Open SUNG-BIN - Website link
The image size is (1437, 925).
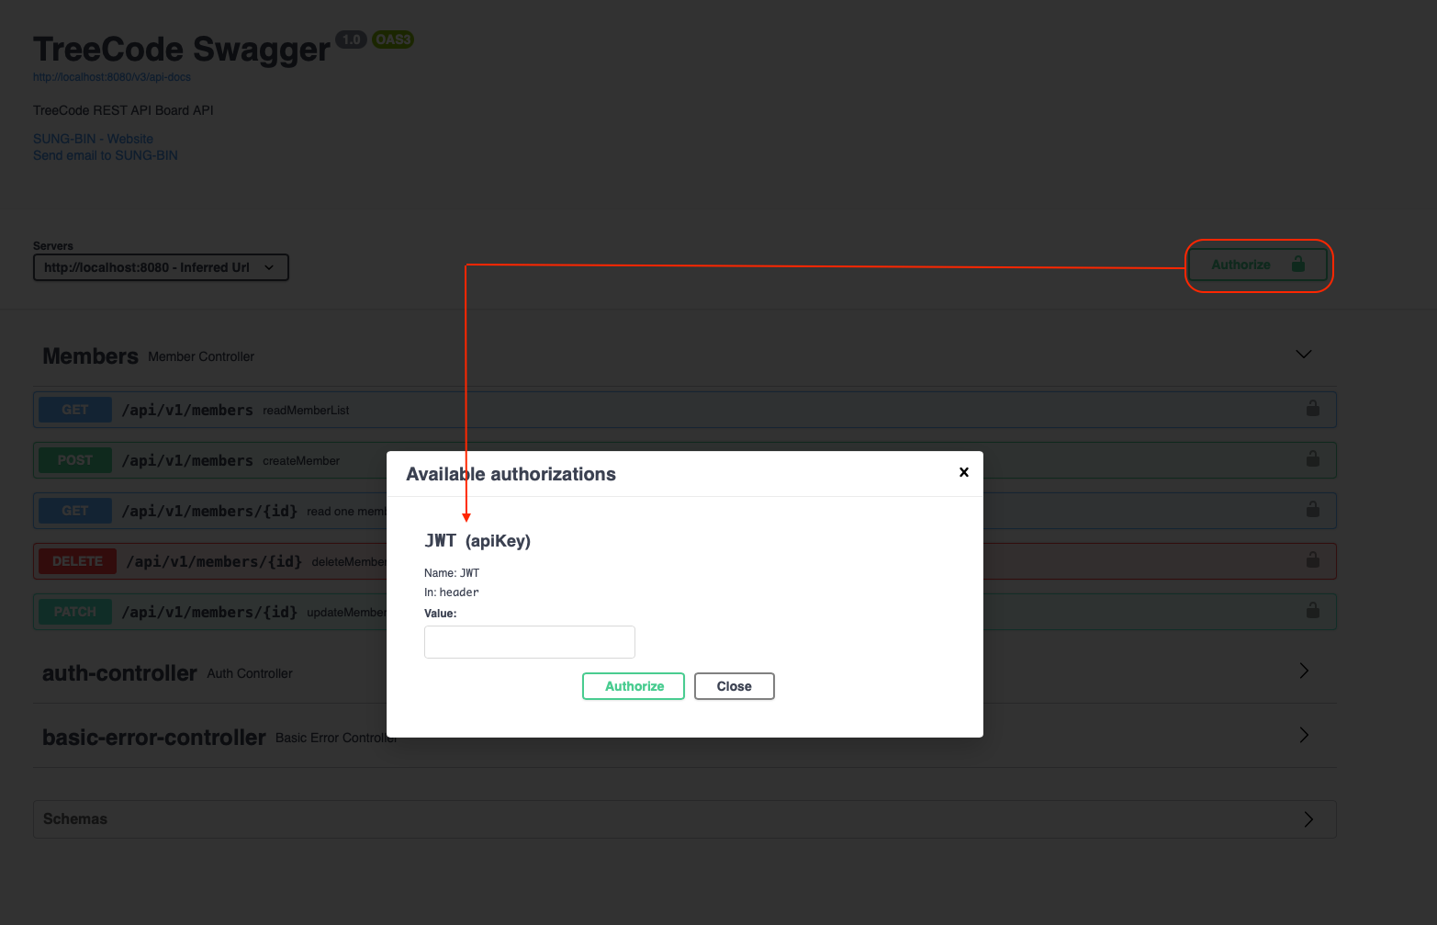point(93,139)
